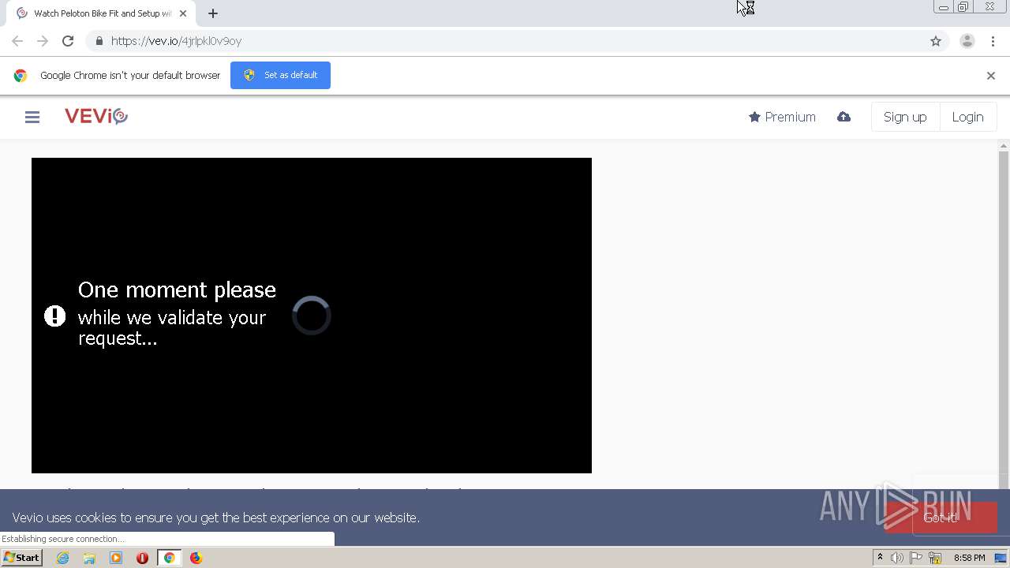This screenshot has width=1010, height=568.
Task: Go back to the previous page
Action: [17, 41]
